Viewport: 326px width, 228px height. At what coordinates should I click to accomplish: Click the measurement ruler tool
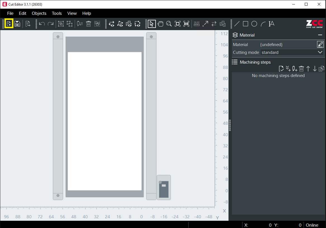[197, 24]
